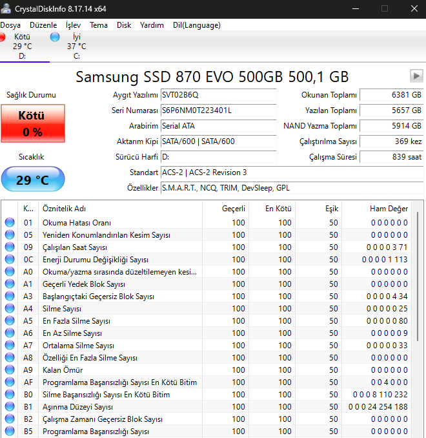The image size is (426, 438).
Task: Click the Sürücü Harfi field D:
Action: coord(219,157)
